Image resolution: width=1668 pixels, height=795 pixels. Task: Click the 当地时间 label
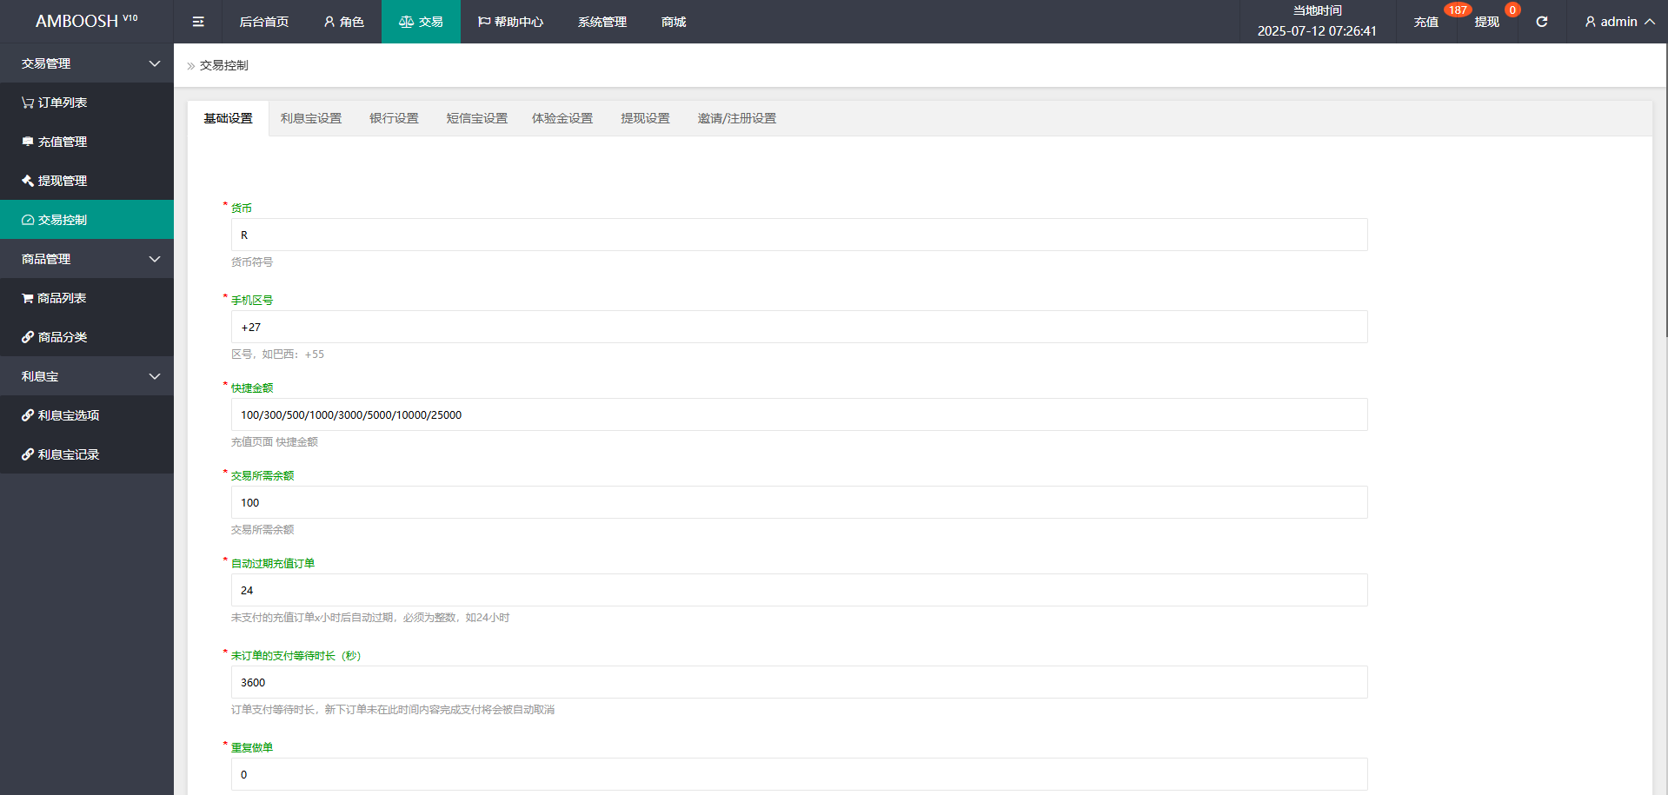tap(1317, 10)
